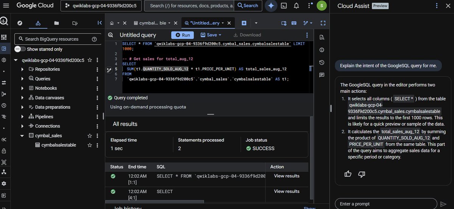The image size is (454, 209).
Task: Open the account avatar labeled S
Action: (321, 6)
